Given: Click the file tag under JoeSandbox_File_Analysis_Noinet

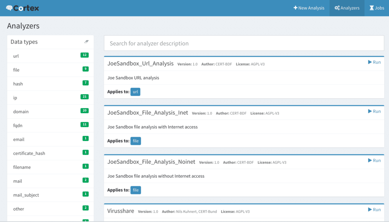Looking at the screenshot, I should [136, 190].
